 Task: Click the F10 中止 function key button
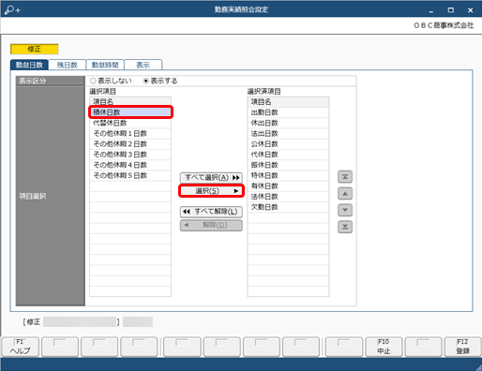click(x=384, y=347)
